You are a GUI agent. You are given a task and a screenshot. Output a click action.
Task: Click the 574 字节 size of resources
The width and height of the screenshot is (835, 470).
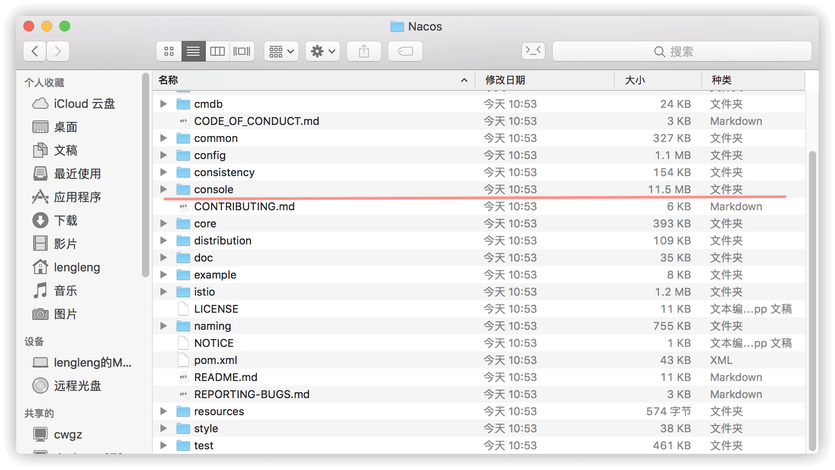point(669,411)
